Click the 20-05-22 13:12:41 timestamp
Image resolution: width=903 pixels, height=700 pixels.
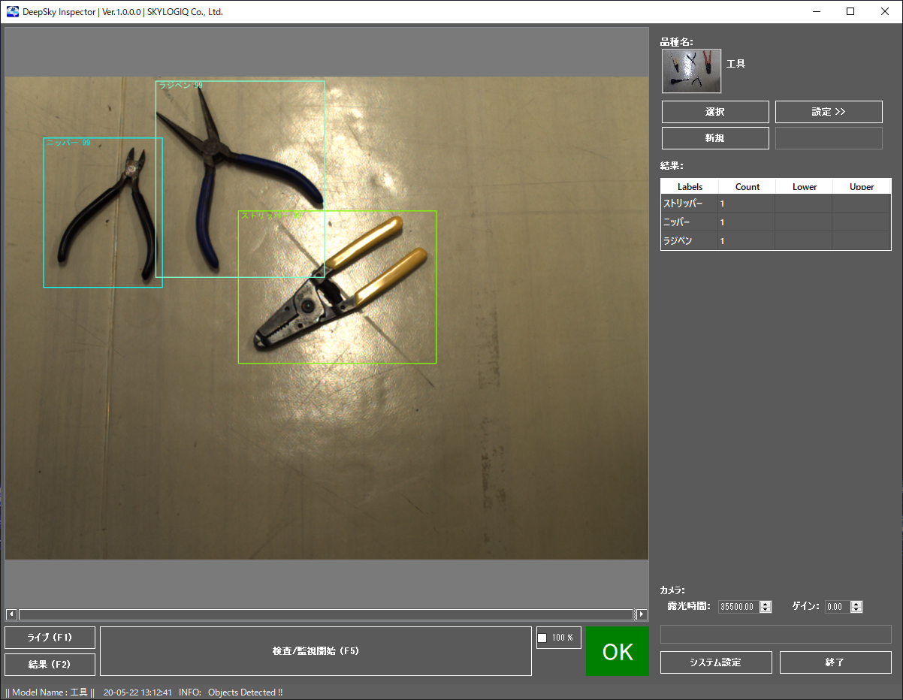137,692
